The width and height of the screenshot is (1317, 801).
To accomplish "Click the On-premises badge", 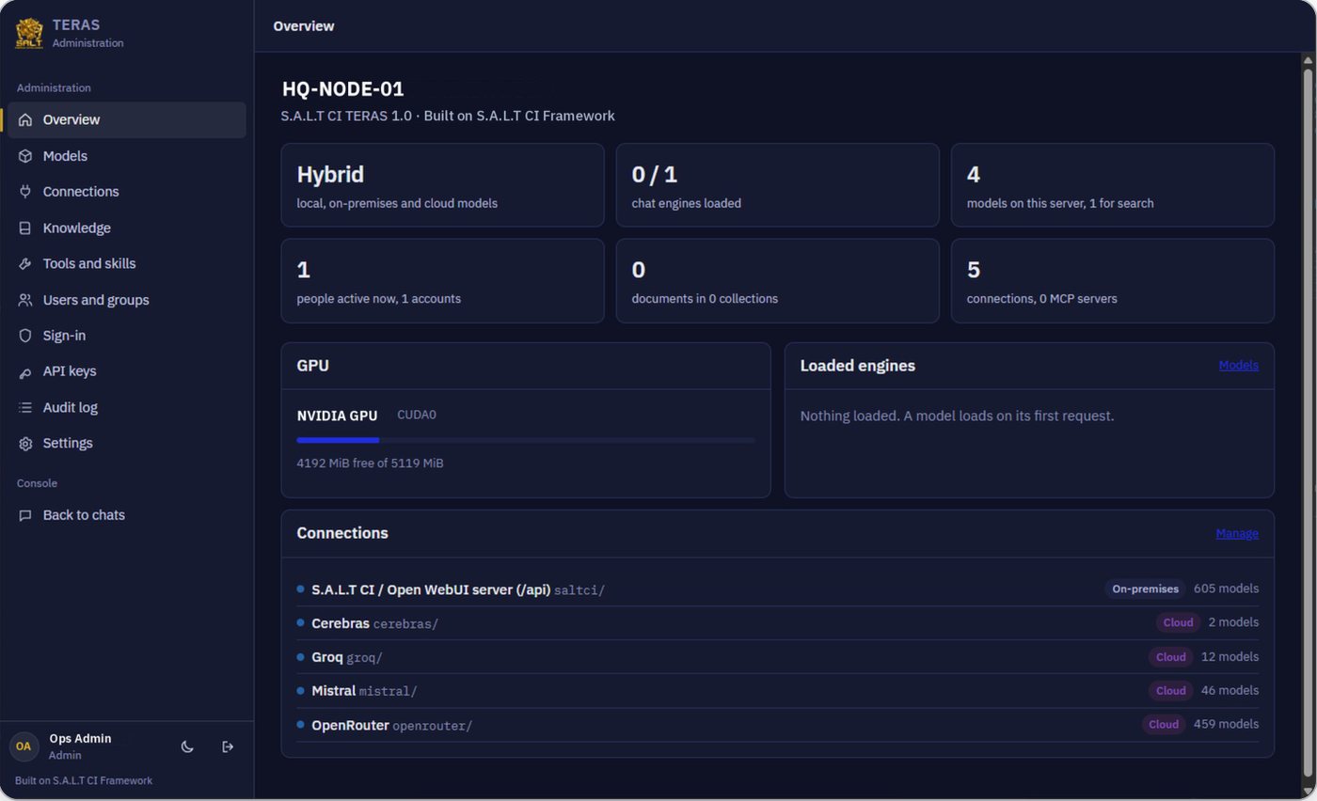I will 1145,589.
